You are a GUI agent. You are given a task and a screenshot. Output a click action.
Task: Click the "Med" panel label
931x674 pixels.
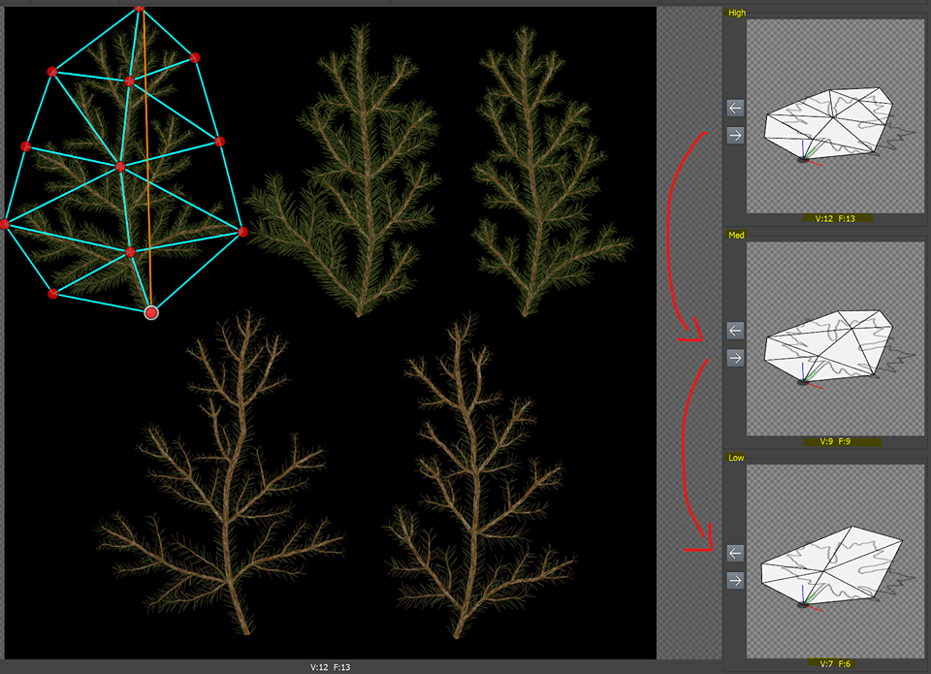coord(736,235)
